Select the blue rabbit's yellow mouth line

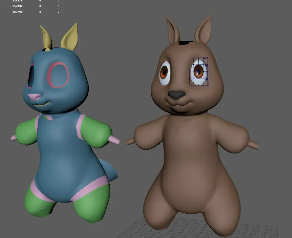(x=42, y=104)
